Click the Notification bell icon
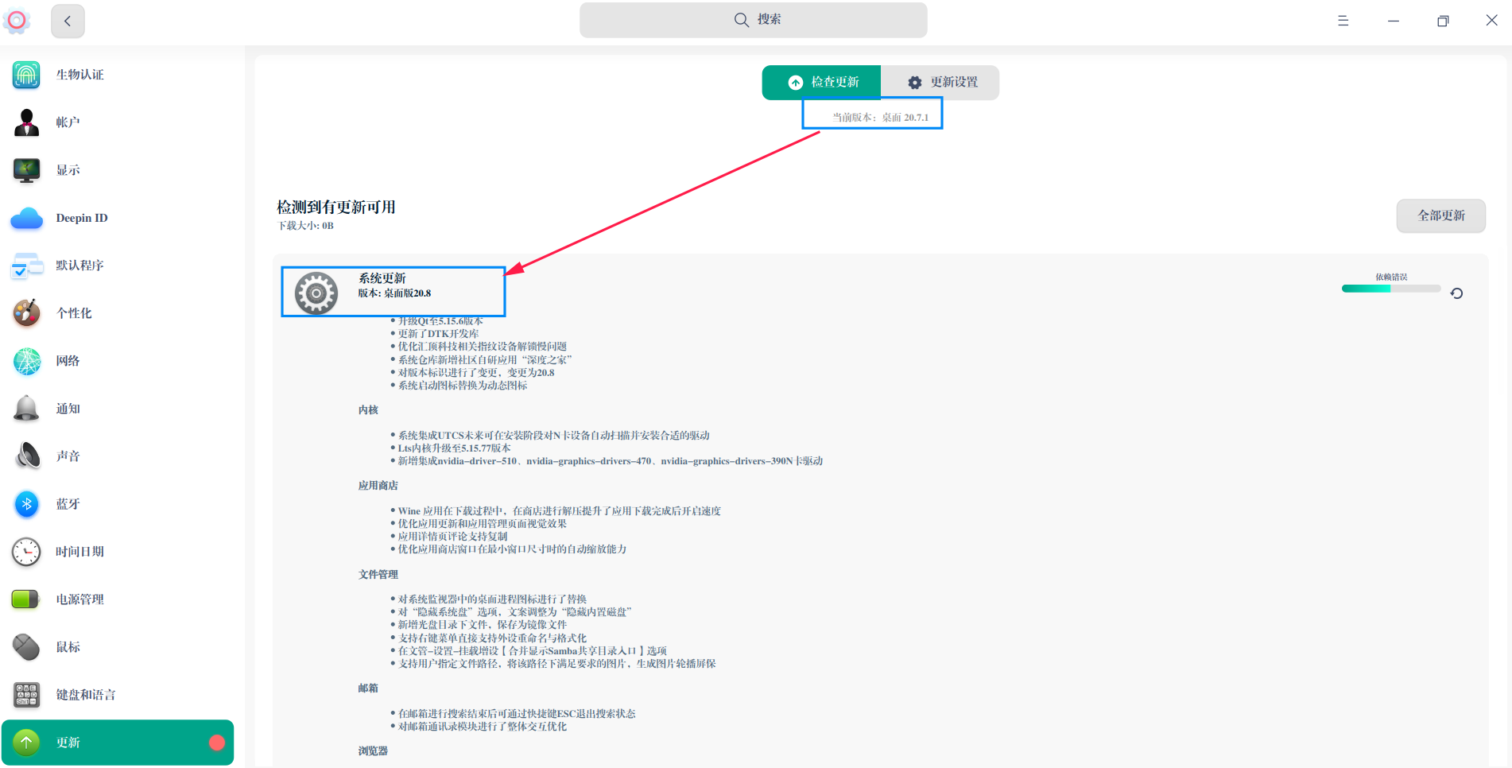Image resolution: width=1512 pixels, height=768 pixels. (x=26, y=409)
